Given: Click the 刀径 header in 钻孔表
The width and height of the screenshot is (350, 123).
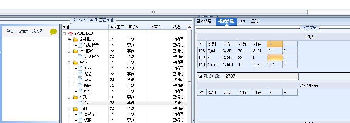Looking at the screenshot, I should (x=229, y=44).
